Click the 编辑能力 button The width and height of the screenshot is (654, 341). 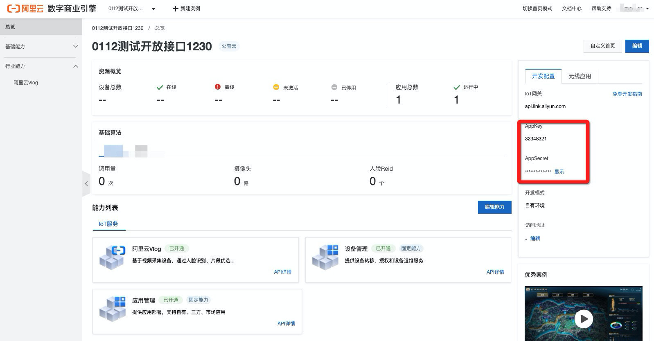494,207
